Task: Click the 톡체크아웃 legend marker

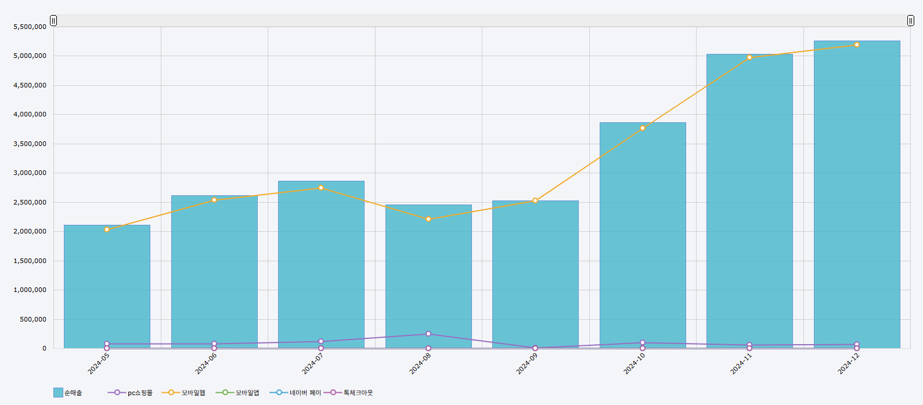Action: click(333, 393)
